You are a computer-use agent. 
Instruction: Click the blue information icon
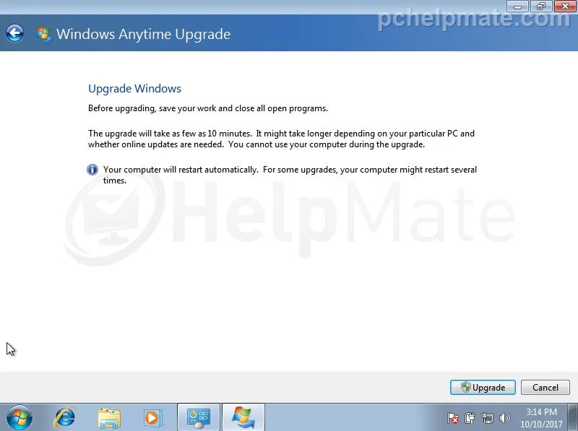pos(92,170)
